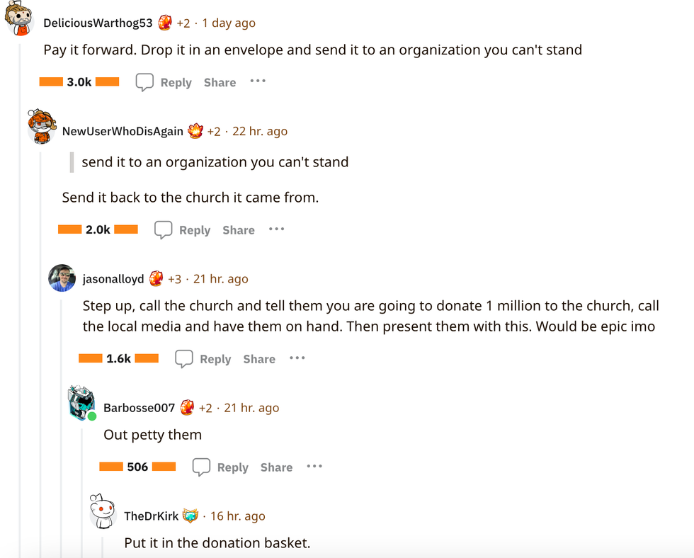Open the three-dot menu under the top comment
Screen dimensions: 694x558
coord(257,81)
